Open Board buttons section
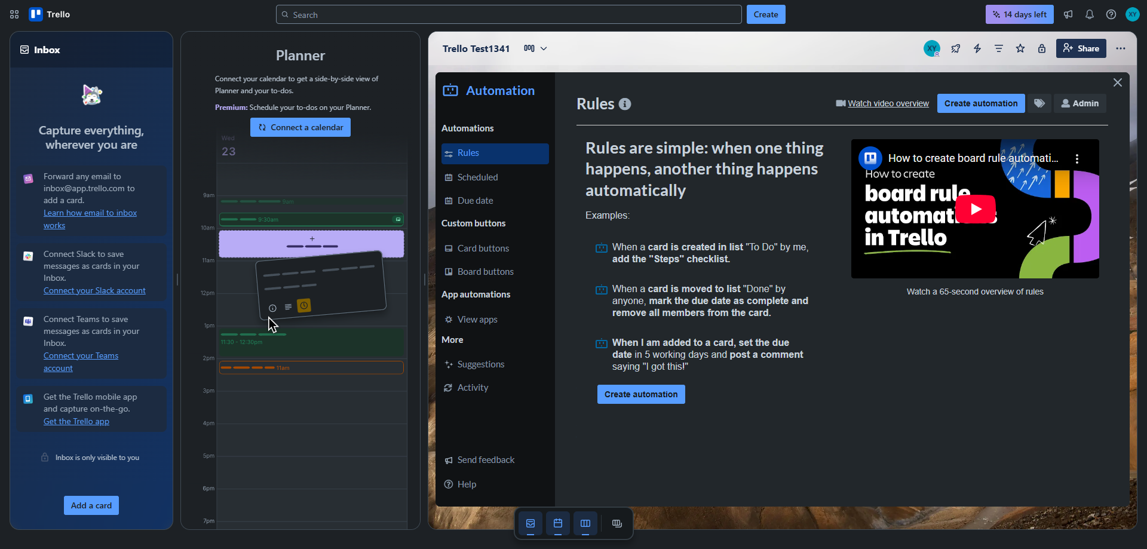Screen dimensions: 1147x549 pyautogui.click(x=495, y=272)
